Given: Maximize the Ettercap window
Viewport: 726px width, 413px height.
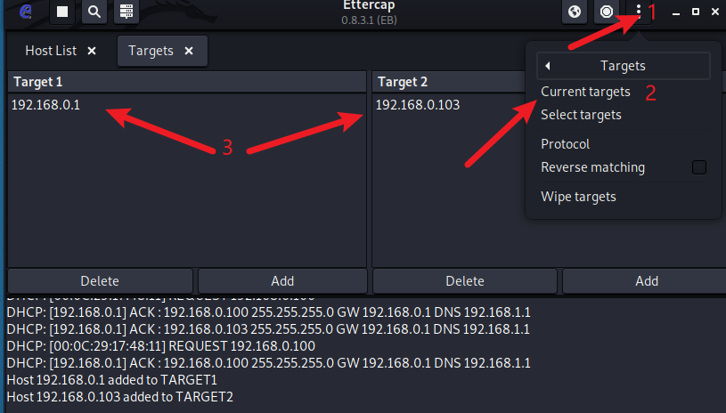Looking at the screenshot, I should (x=696, y=12).
